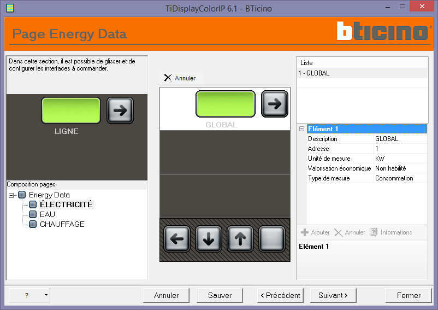This screenshot has height=310, width=438.
Task: Click the Adresse property label
Action: [318, 148]
